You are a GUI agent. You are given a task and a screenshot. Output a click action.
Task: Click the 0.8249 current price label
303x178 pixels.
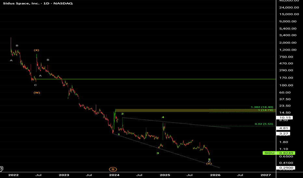click(x=287, y=153)
